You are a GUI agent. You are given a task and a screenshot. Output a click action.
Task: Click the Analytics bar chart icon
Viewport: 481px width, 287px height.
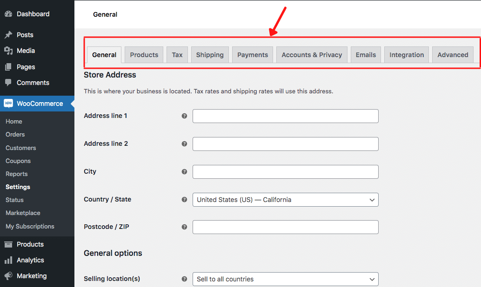8,260
